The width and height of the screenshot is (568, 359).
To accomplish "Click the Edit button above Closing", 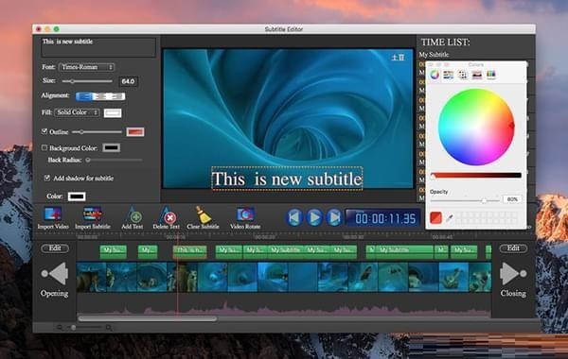I will click(513, 248).
